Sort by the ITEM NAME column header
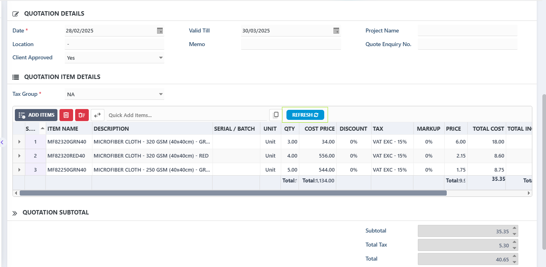 coord(63,129)
